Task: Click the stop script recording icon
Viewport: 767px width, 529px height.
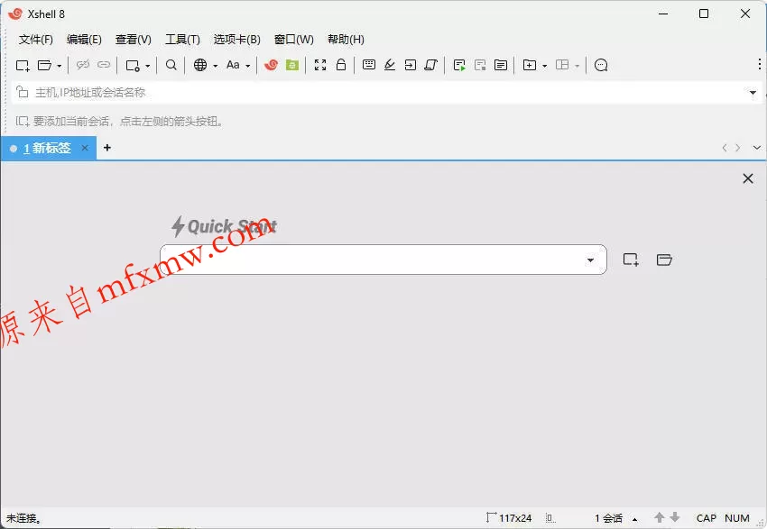Action: [x=480, y=65]
